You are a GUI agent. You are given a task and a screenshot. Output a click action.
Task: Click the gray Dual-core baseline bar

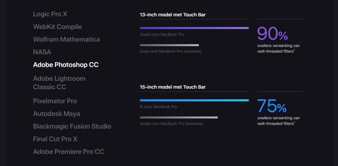click(x=169, y=45)
